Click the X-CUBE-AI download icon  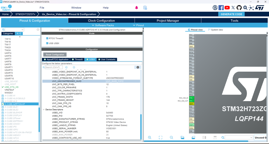(3, 95)
